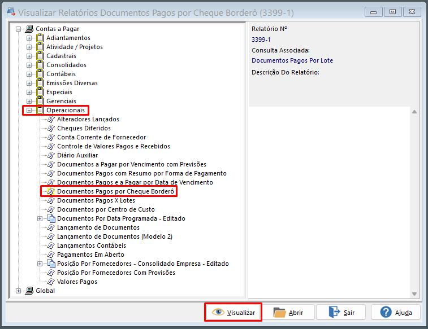428x329 pixels.
Task: Select the Lançamento de Documentos report
Action: click(x=98, y=227)
